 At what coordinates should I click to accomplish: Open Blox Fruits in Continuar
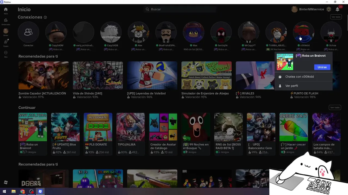pyautogui.click(x=65, y=127)
